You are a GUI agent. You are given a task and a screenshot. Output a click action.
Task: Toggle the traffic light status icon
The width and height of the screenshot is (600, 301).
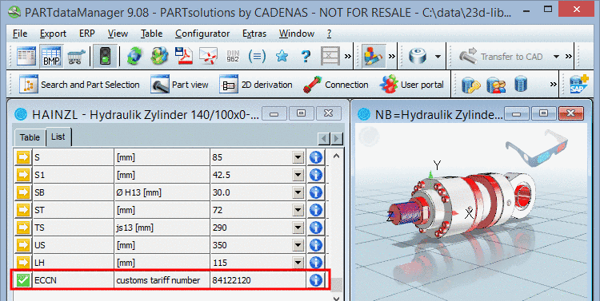coord(105,57)
